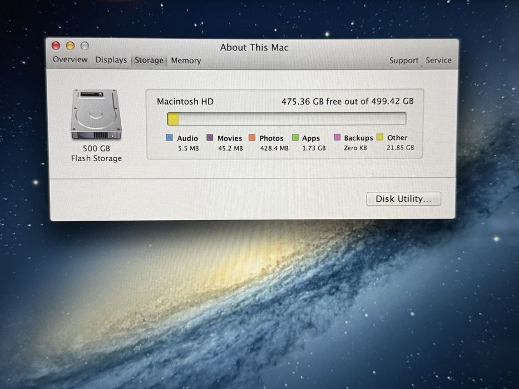Click the 45.2 MB Movies value
Viewport: 519px width, 389px height.
point(230,148)
